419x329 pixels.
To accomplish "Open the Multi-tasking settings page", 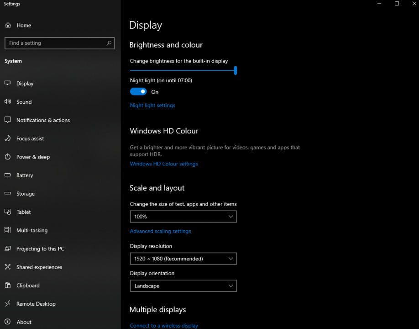I will [32, 230].
